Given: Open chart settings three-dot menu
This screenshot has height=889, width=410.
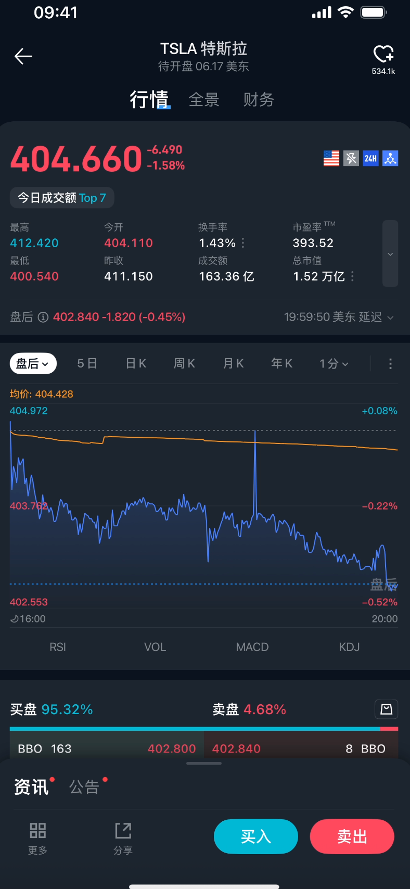Looking at the screenshot, I should 390,364.
